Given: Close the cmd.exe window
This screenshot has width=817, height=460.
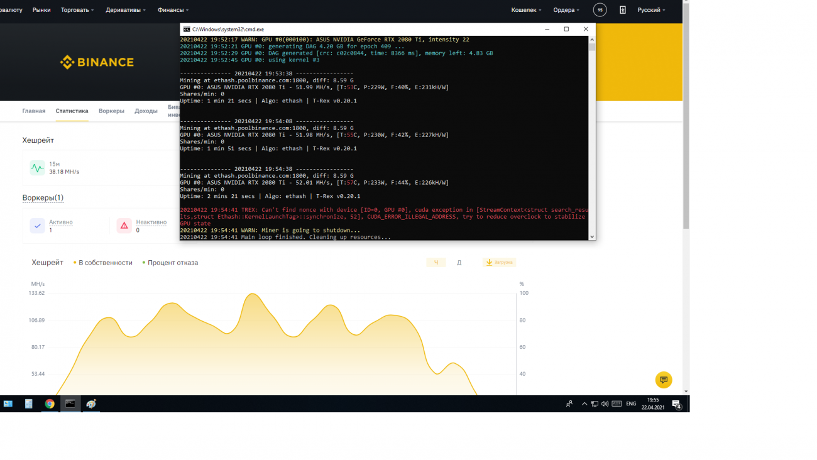Looking at the screenshot, I should pyautogui.click(x=586, y=29).
